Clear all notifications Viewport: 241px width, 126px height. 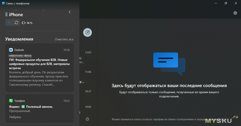(x=64, y=39)
